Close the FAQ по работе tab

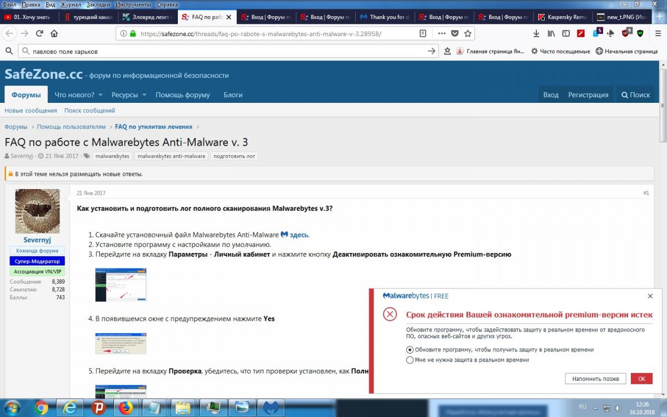(229, 17)
